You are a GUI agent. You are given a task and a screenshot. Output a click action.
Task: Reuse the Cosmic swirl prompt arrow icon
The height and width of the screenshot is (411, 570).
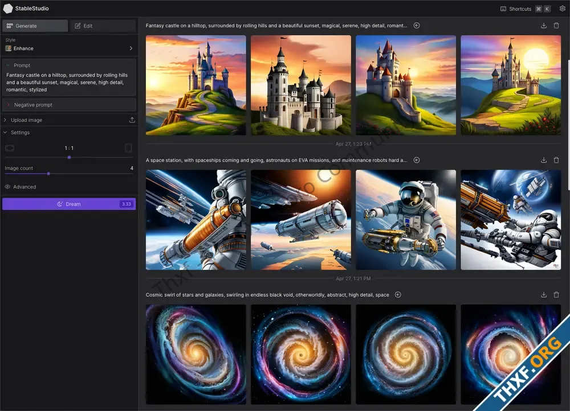[x=398, y=295]
